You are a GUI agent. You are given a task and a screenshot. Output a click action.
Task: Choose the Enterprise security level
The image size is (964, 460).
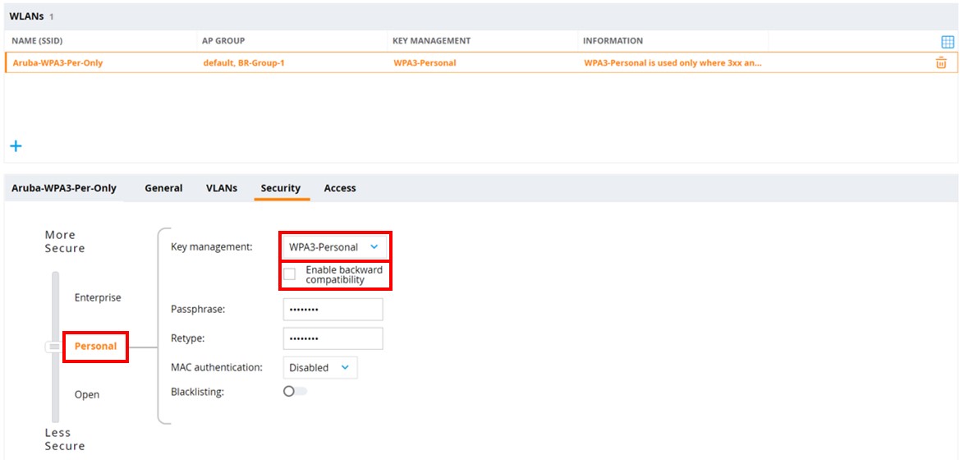[x=98, y=297]
